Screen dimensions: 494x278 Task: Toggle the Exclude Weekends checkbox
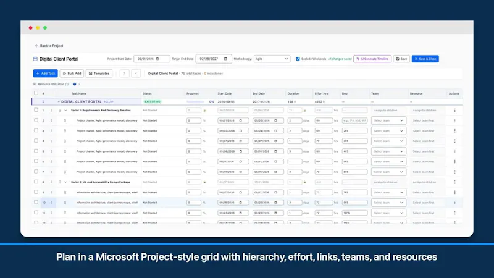click(298, 59)
